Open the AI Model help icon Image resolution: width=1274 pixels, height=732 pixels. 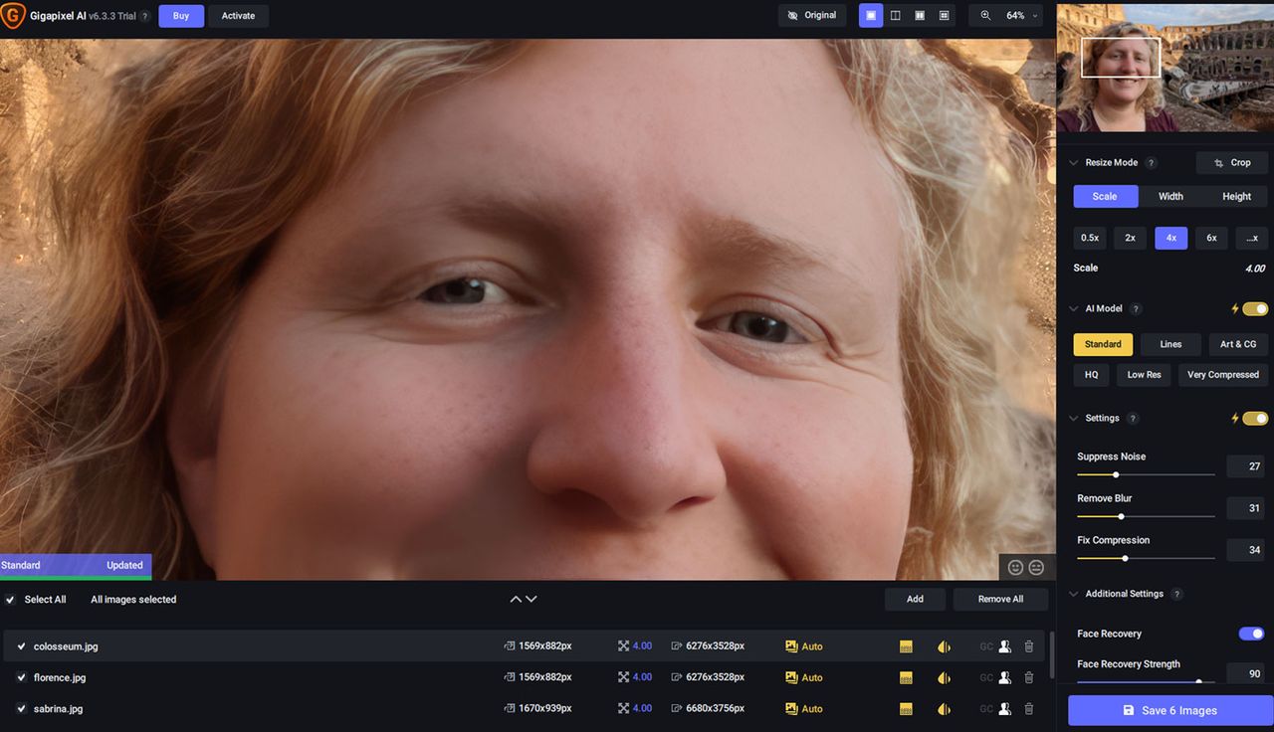pyautogui.click(x=1137, y=308)
